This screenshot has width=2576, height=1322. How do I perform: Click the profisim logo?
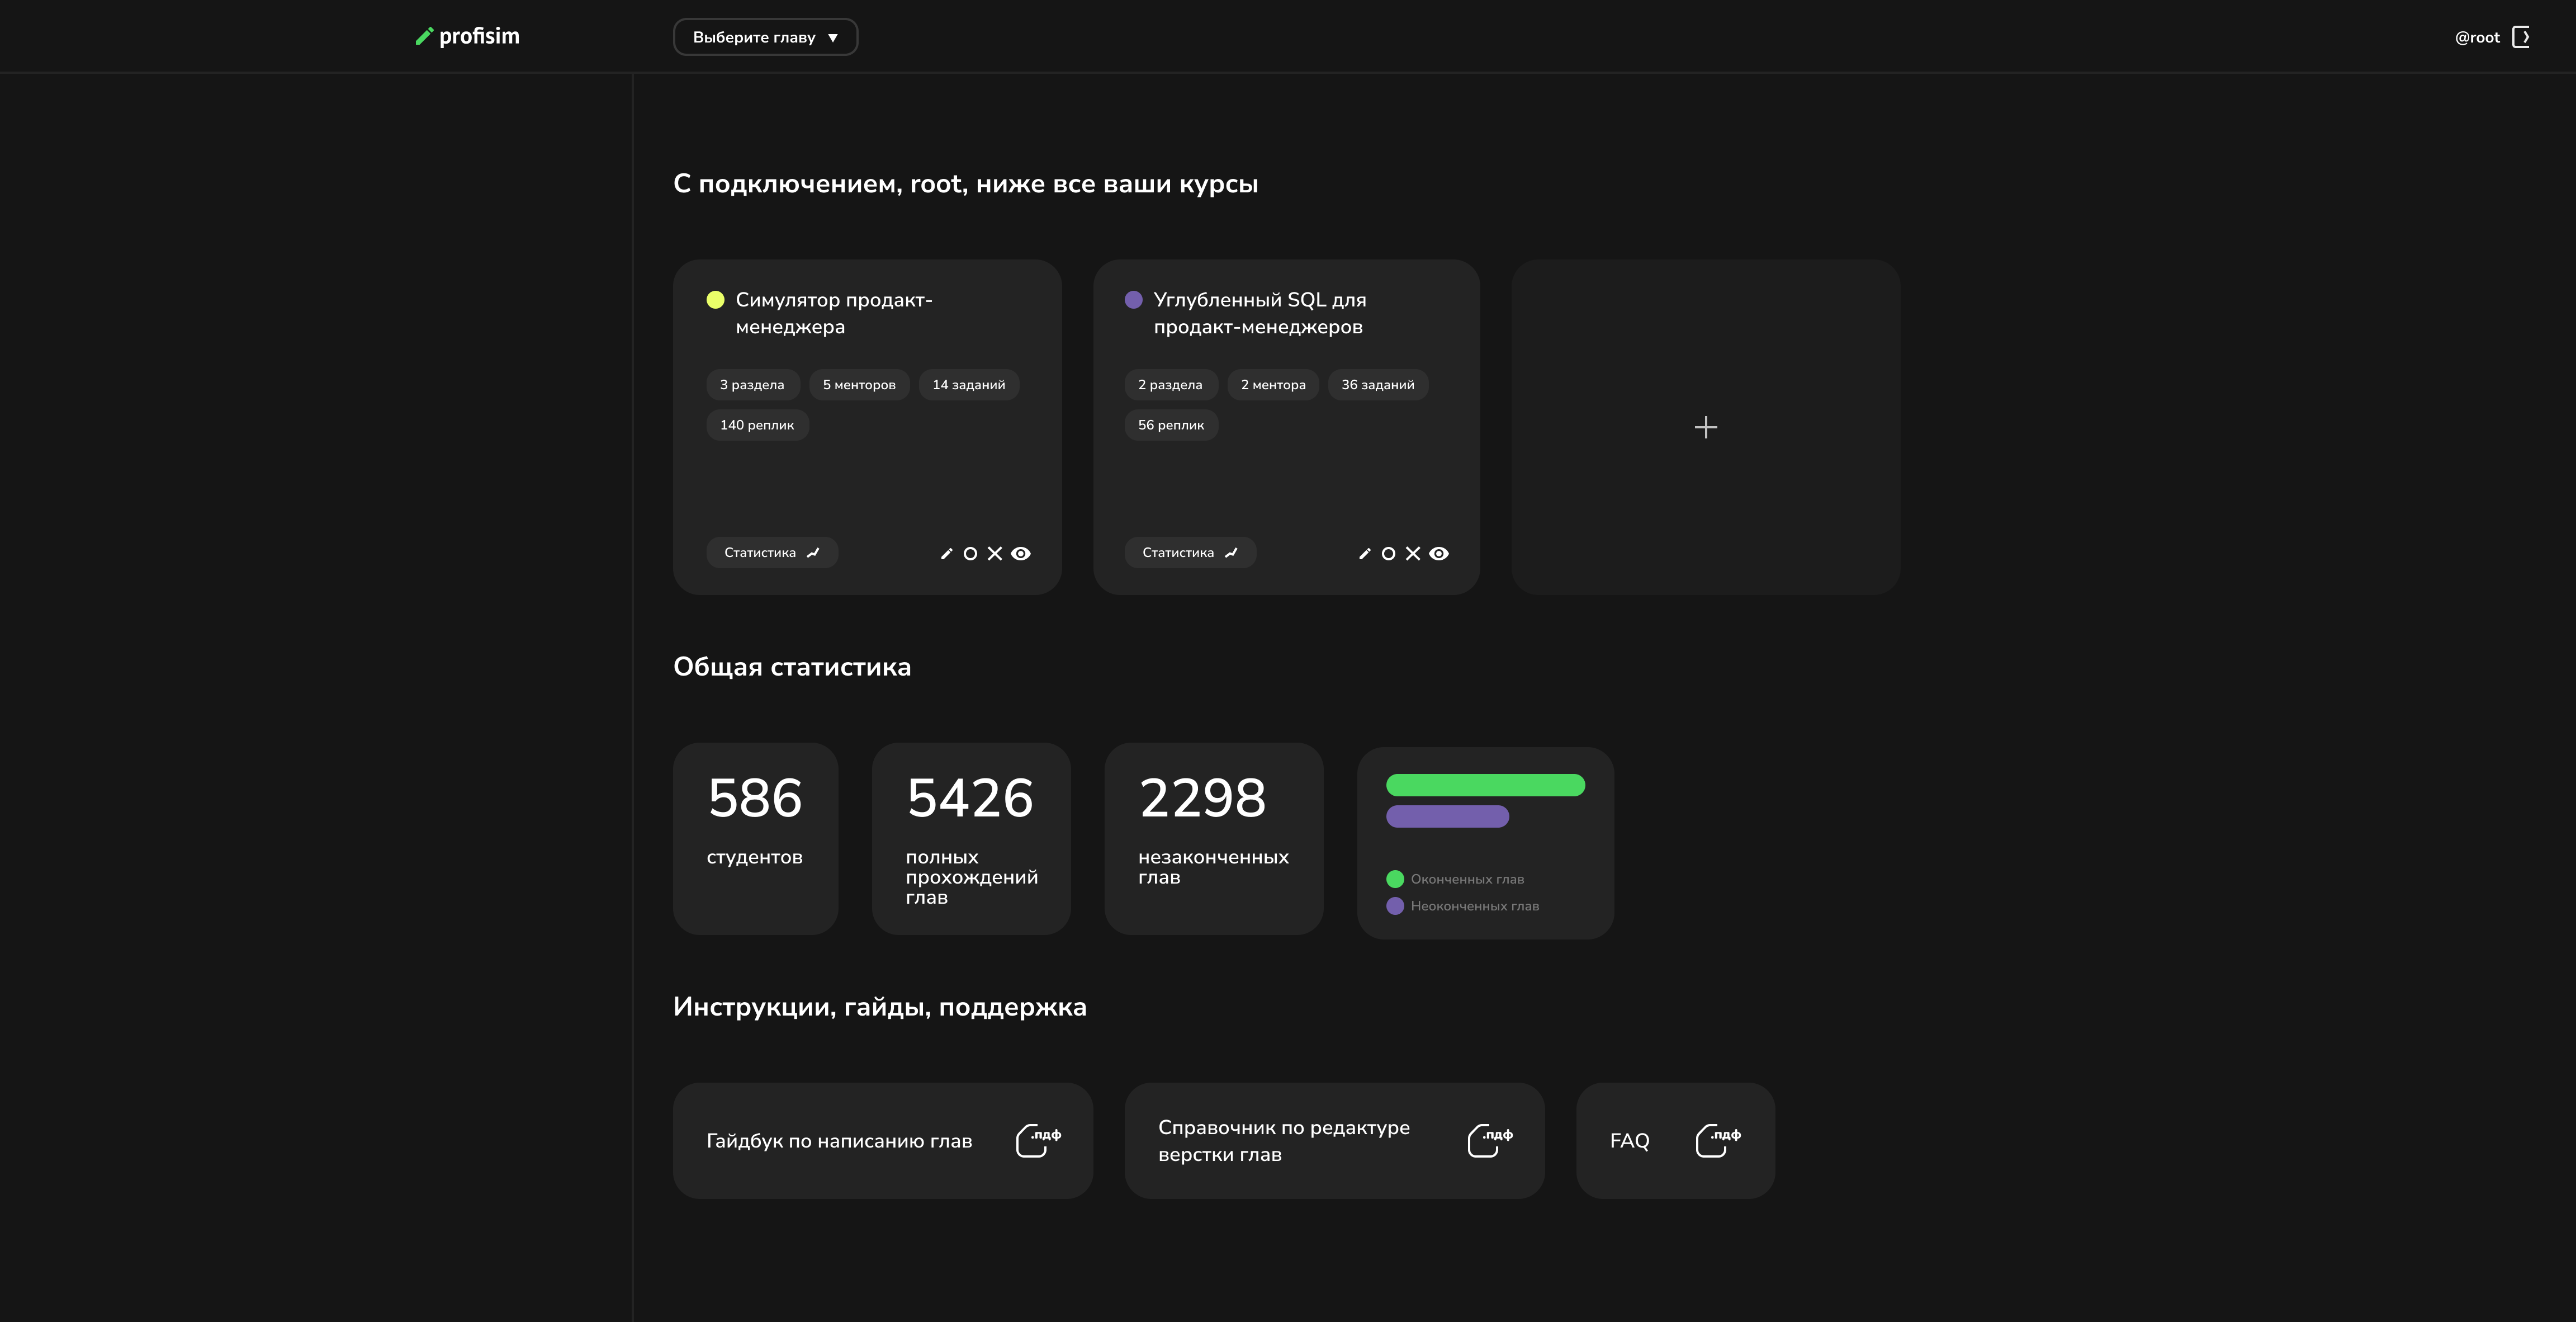[x=468, y=36]
